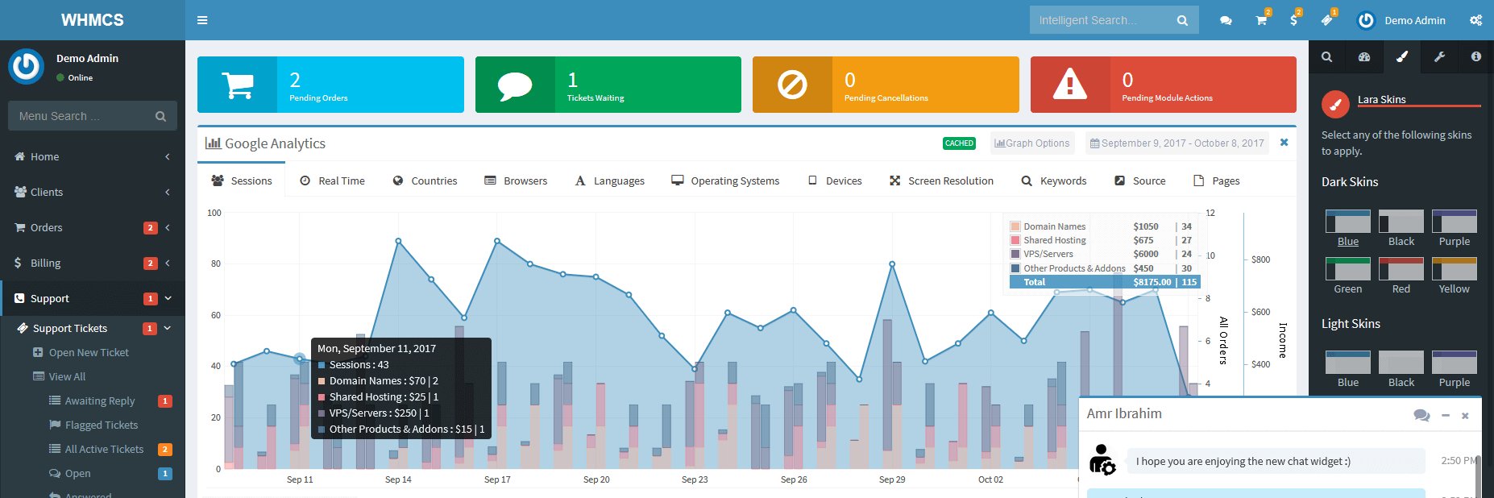1494x498 pixels.
Task: Switch to the Real Time tab
Action: (x=332, y=181)
